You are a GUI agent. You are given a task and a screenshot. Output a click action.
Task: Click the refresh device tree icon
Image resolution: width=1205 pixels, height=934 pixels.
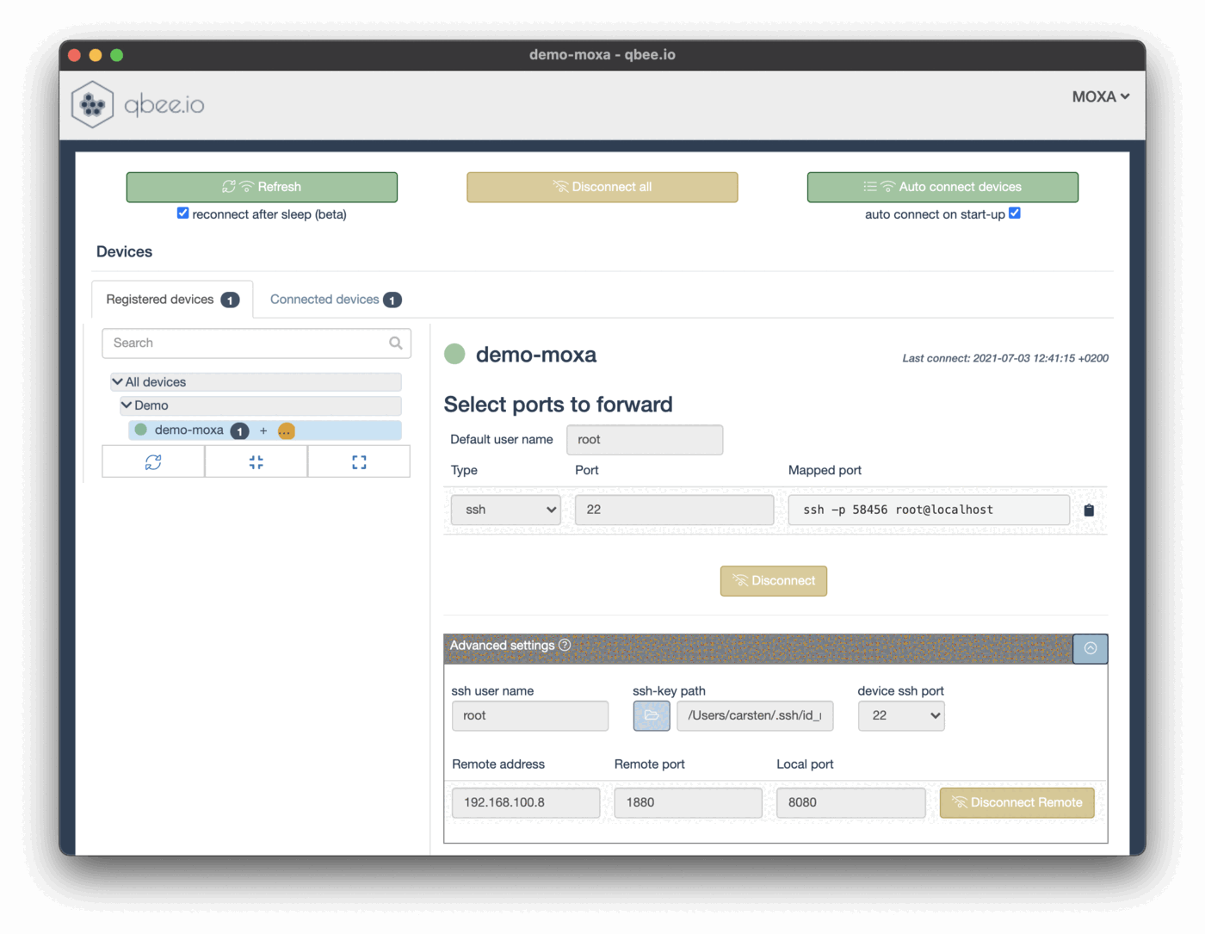click(153, 462)
